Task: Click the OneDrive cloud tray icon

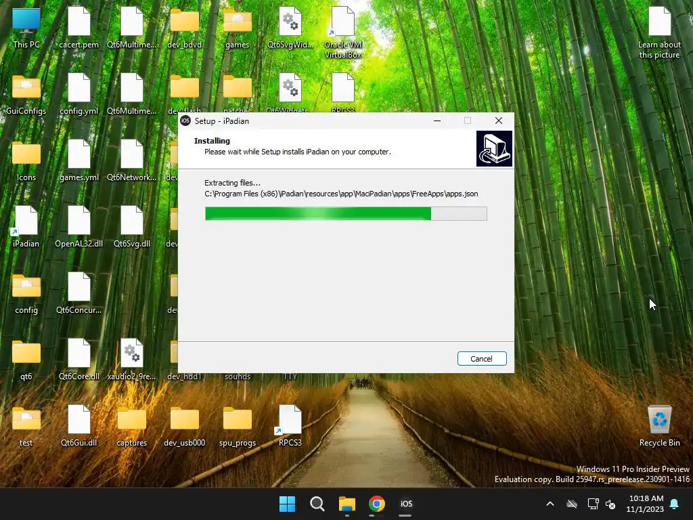Action: [x=572, y=504]
